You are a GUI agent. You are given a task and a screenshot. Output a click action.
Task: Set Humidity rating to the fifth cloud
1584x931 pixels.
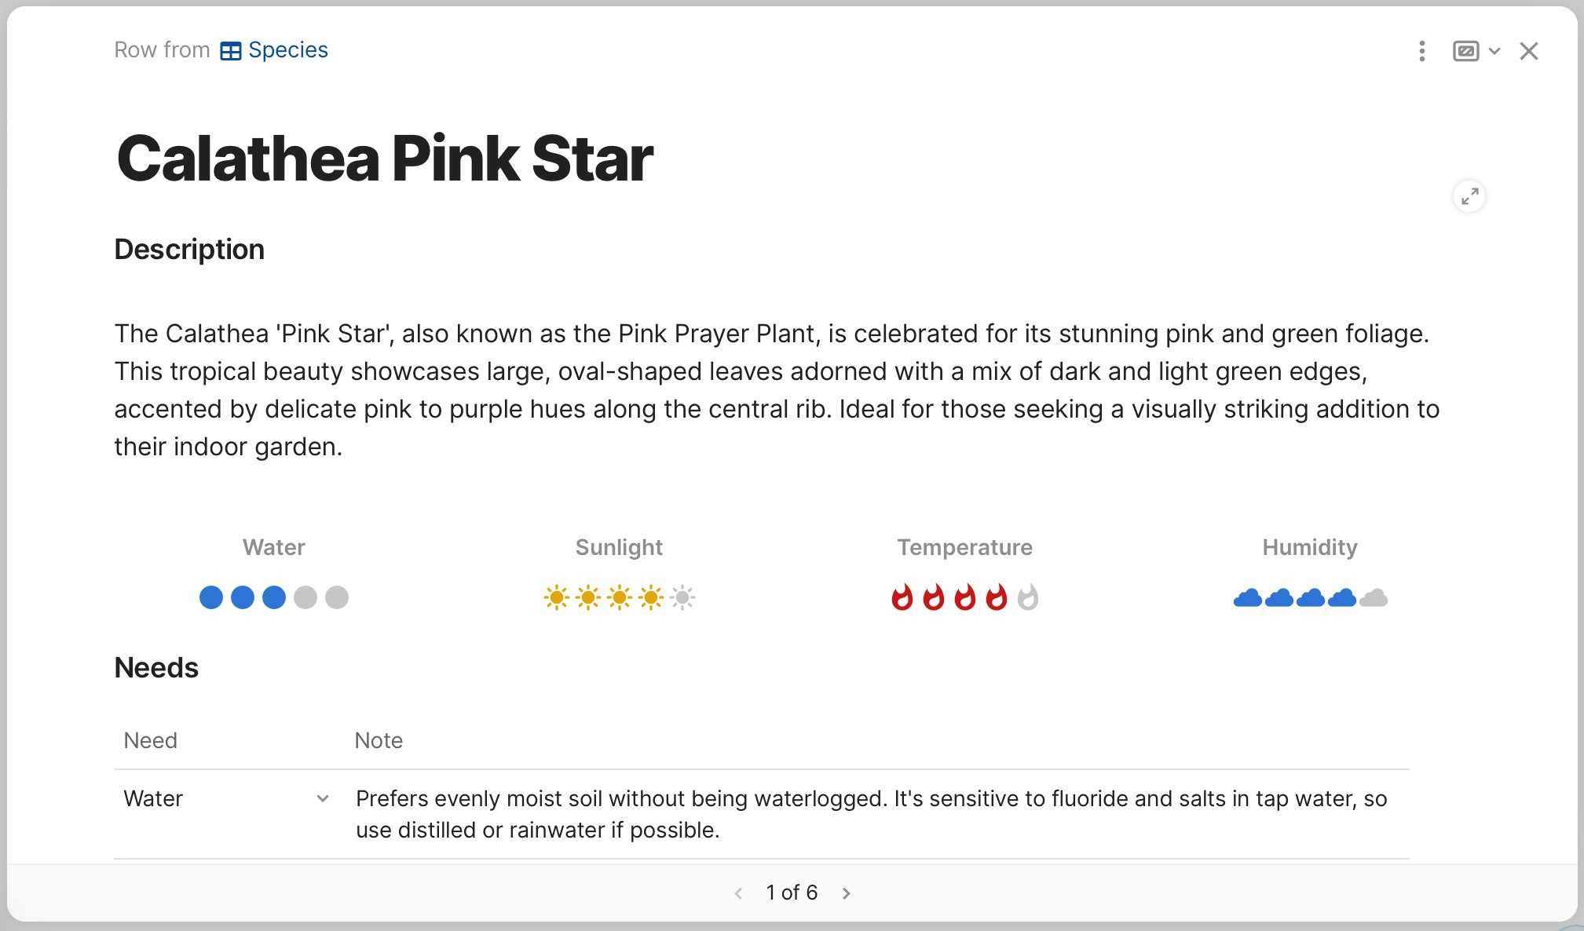tap(1374, 598)
